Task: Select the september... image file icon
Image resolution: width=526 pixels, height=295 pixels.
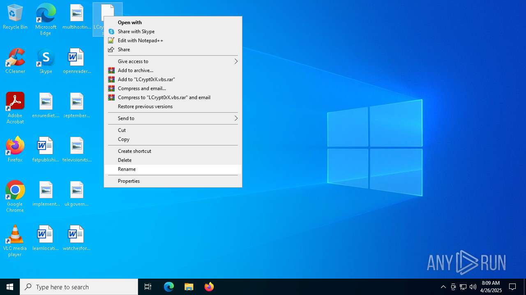Action: click(77, 106)
